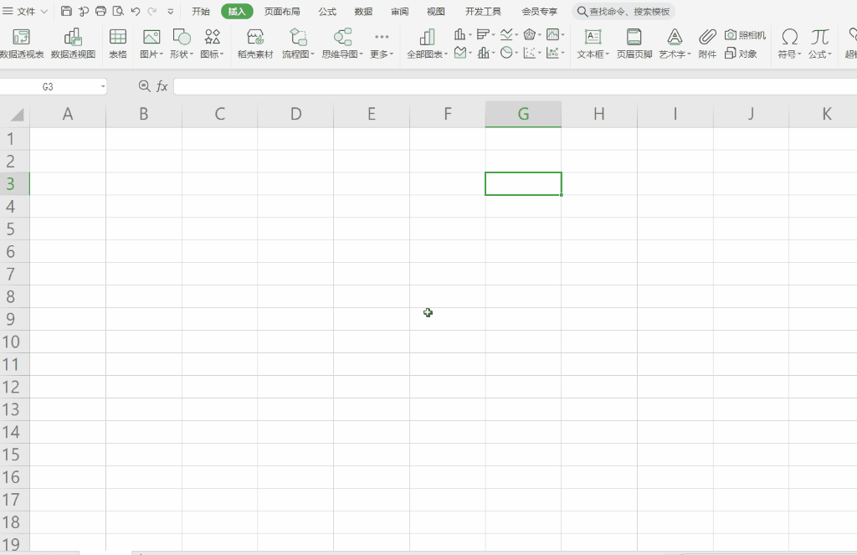Click the Object (对象) button
The width and height of the screenshot is (857, 555).
click(742, 54)
